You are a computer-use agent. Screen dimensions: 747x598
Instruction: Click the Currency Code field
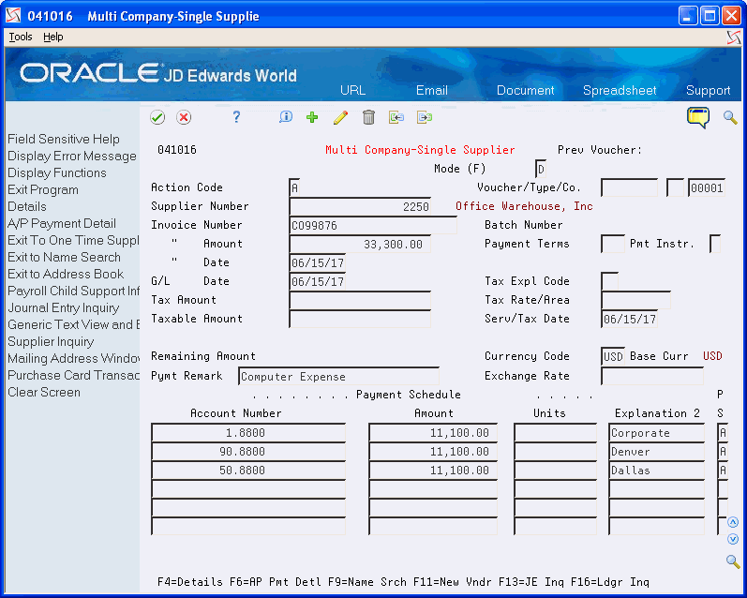tap(613, 356)
